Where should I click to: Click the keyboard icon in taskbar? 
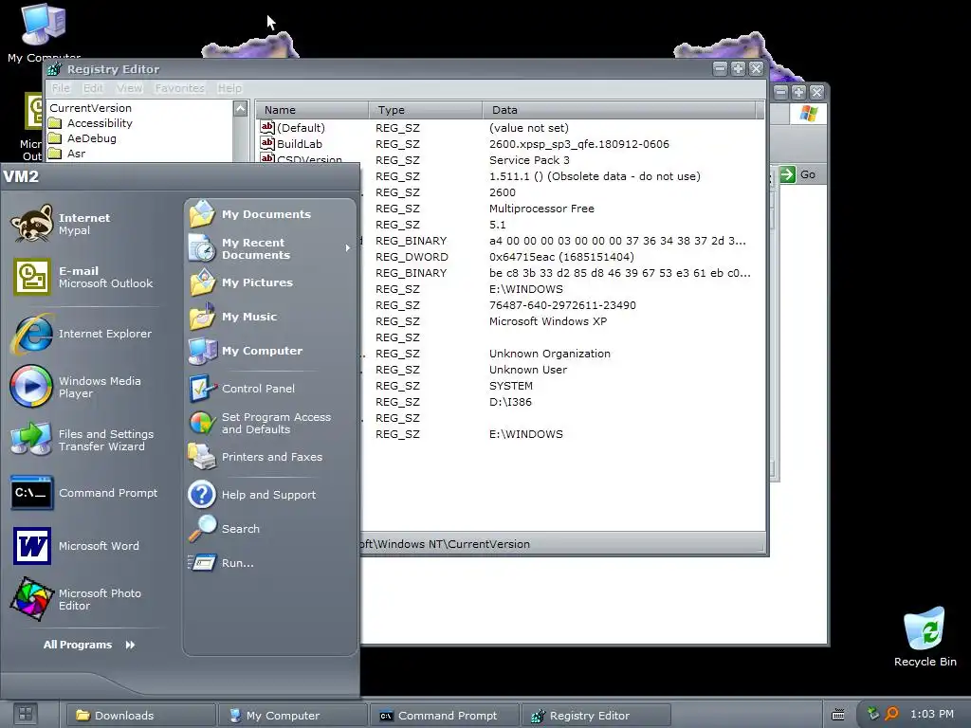(838, 715)
